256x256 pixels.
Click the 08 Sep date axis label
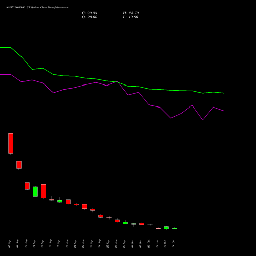pos(18,244)
